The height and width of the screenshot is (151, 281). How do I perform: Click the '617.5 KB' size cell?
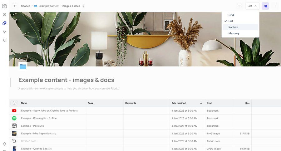[244, 134]
